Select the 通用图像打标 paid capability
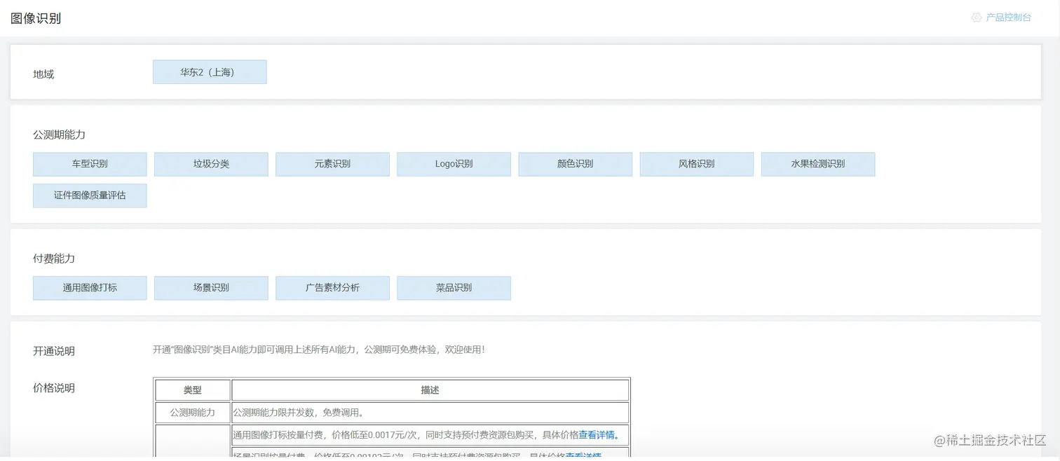The image size is (1060, 461). pyautogui.click(x=90, y=288)
